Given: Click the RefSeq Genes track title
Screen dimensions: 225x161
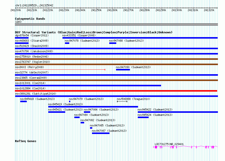Looking at the screenshot, I should 26,141.
